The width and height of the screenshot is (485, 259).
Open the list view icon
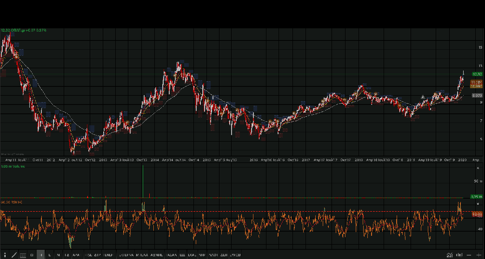click(22, 255)
